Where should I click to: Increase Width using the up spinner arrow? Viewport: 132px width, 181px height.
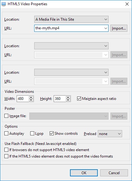tap(31, 97)
